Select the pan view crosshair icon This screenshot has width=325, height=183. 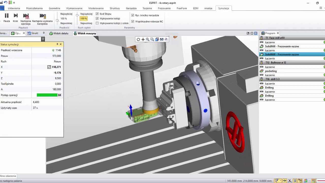143,39
